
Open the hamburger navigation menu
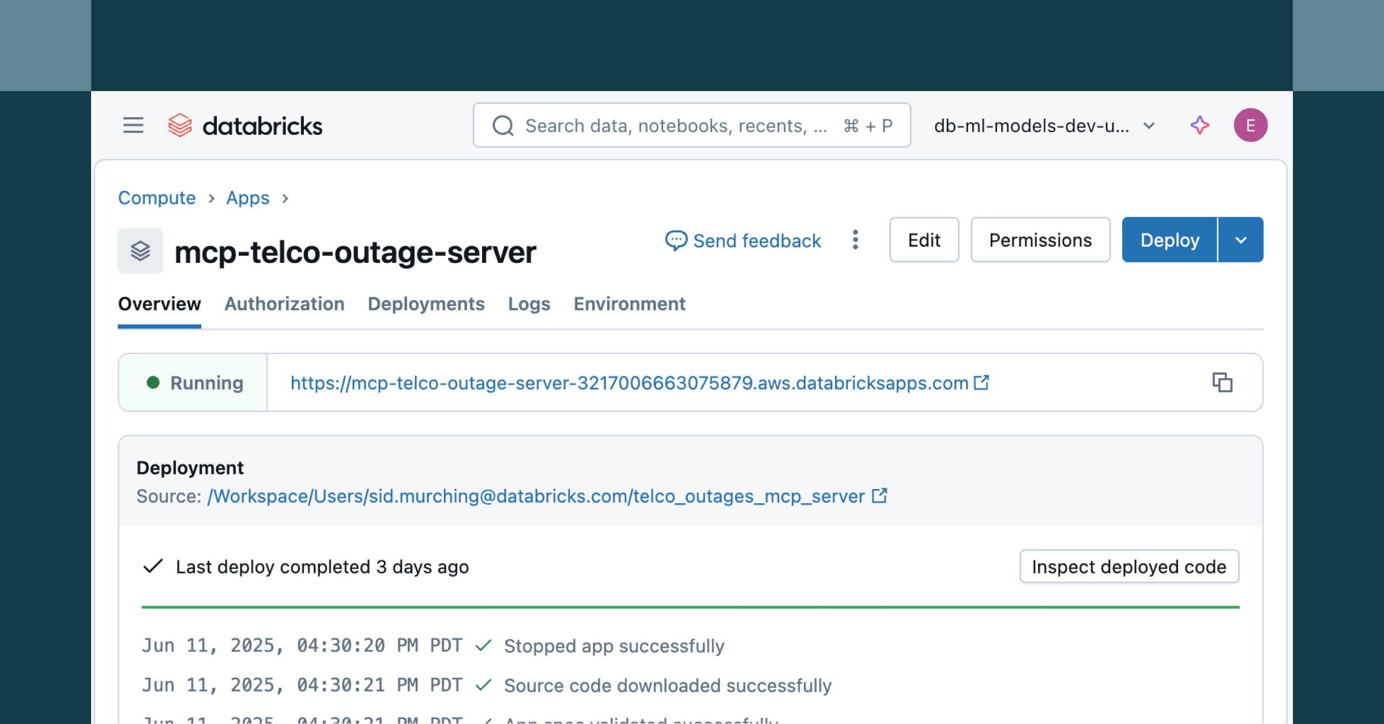tap(133, 125)
